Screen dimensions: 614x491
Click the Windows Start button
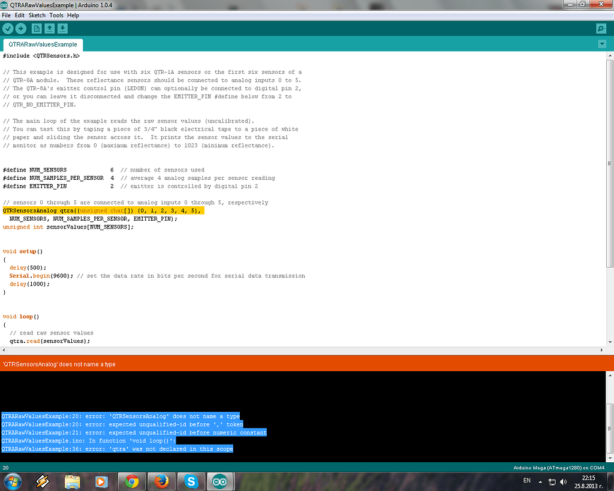(12, 481)
